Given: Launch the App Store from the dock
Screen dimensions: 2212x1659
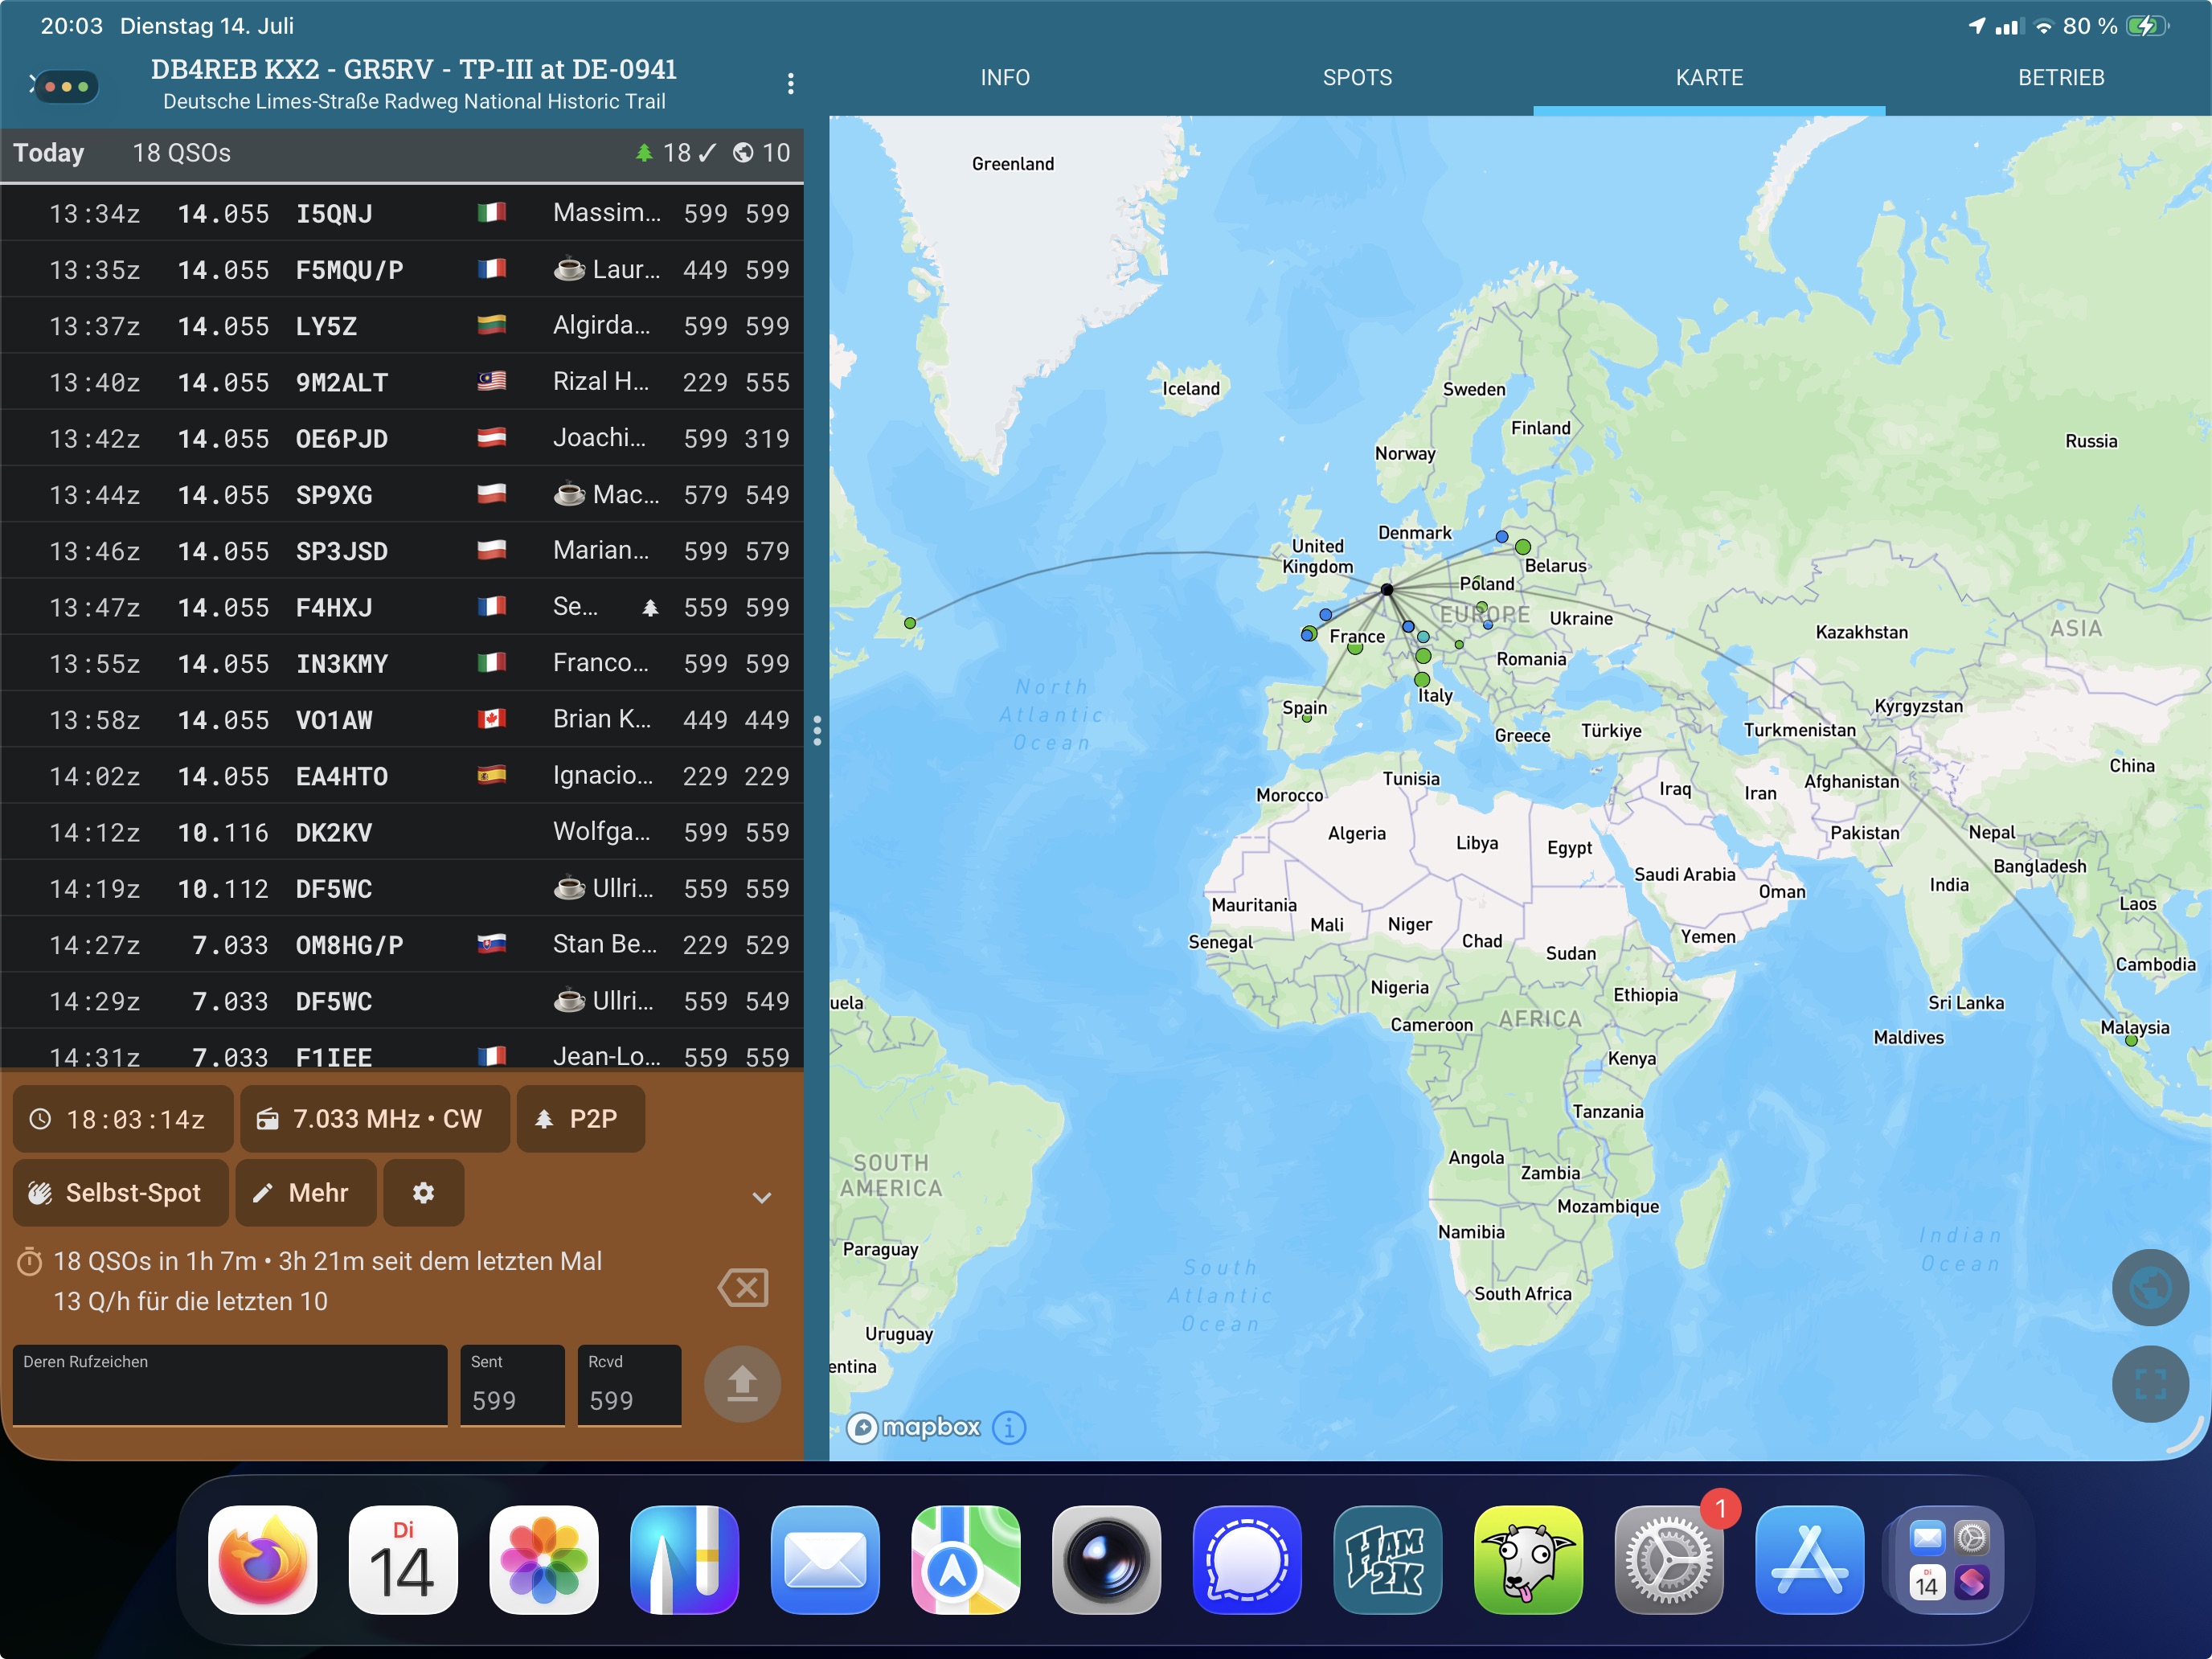Looking at the screenshot, I should tap(1809, 1560).
